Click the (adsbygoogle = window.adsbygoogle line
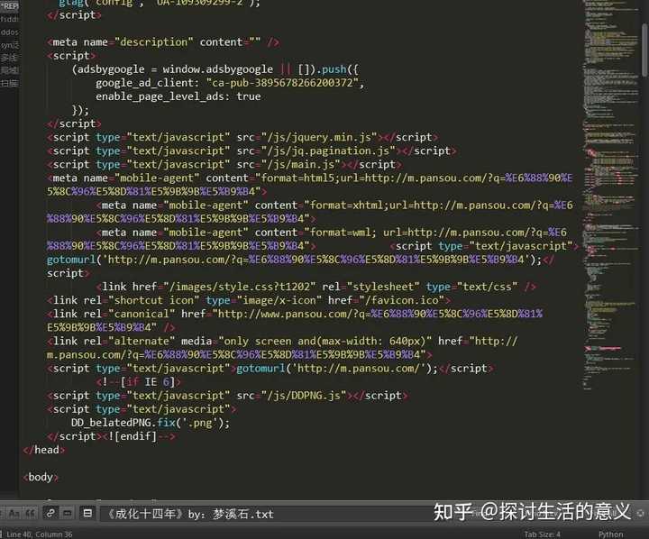Image resolution: width=649 pixels, height=539 pixels. point(215,69)
